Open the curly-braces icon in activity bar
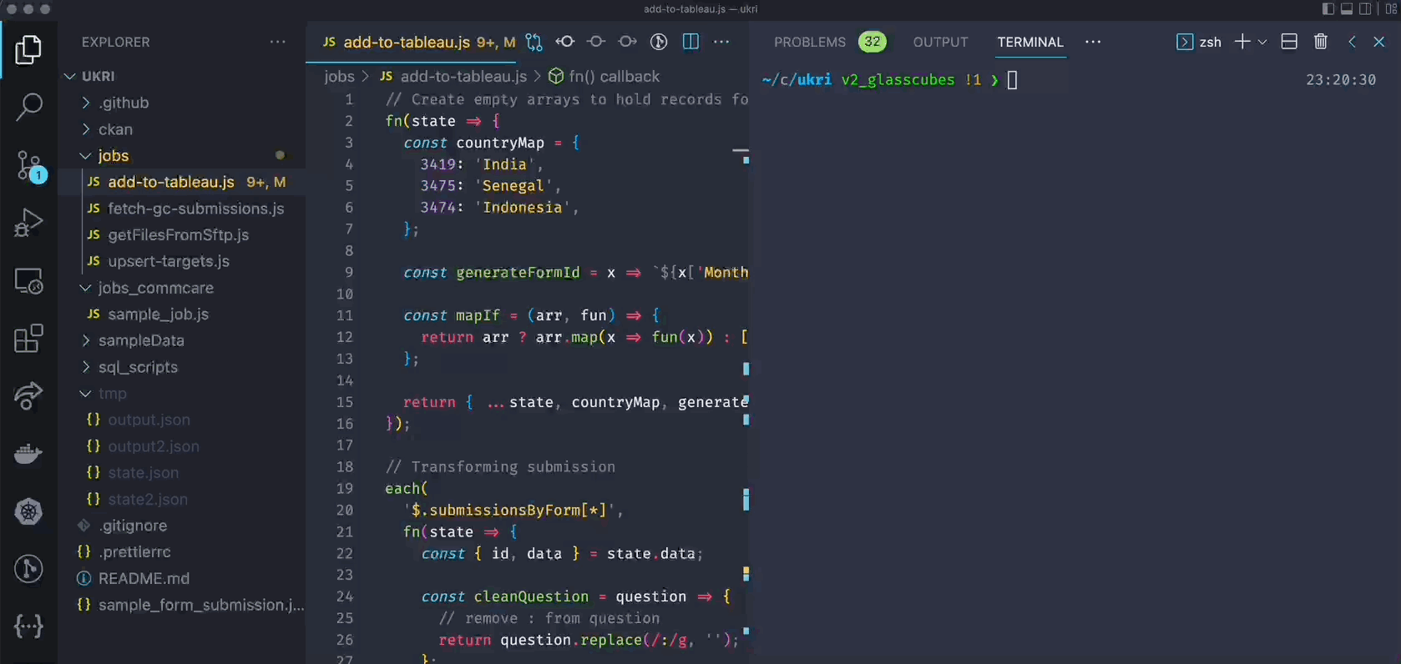The height and width of the screenshot is (664, 1401). (28, 626)
